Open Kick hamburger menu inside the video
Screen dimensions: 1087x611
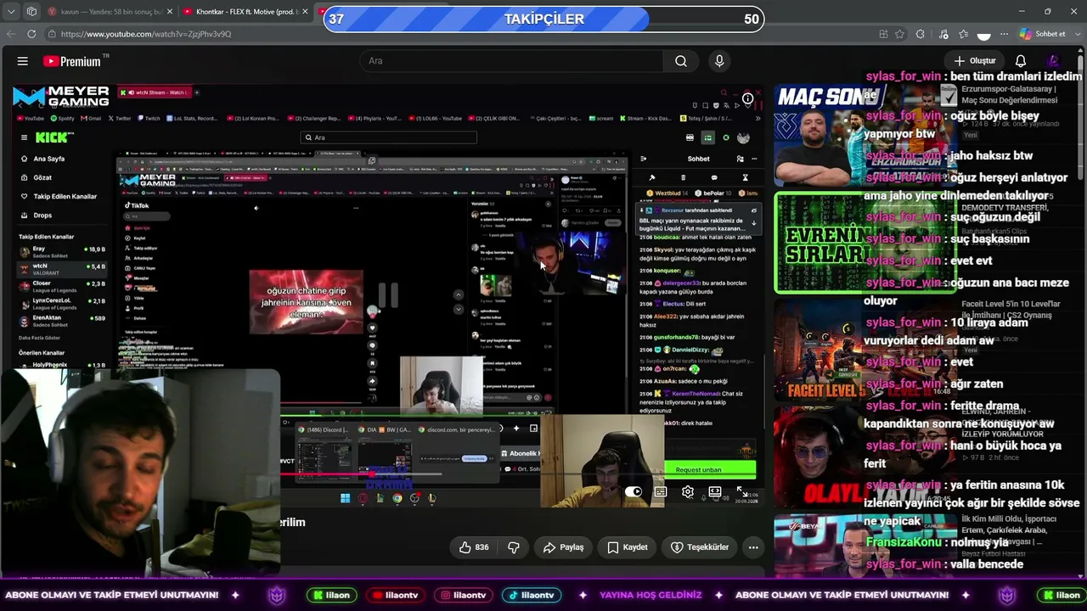tap(24, 137)
